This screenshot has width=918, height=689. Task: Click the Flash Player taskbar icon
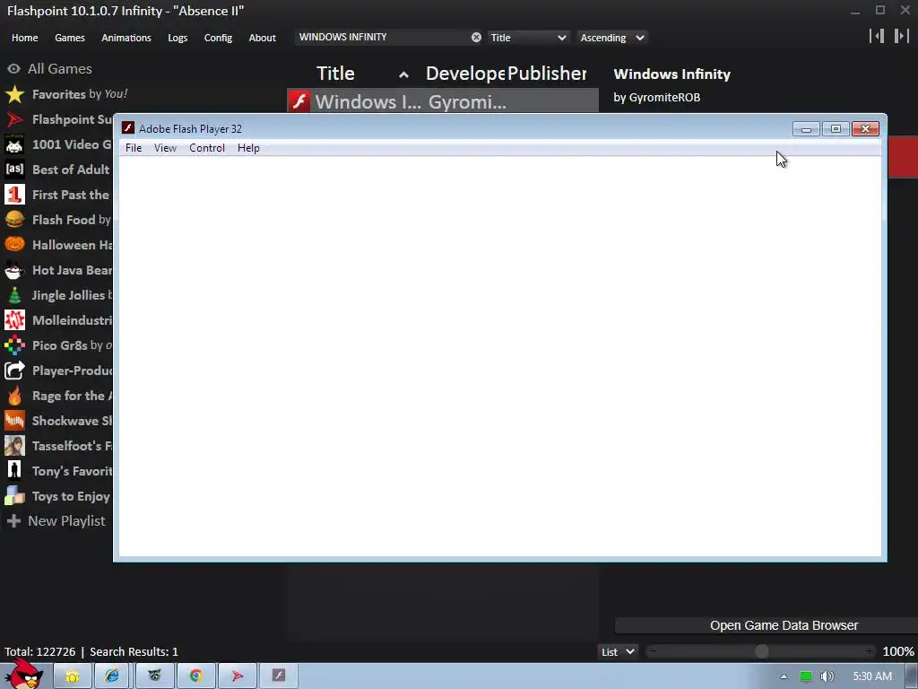279,676
